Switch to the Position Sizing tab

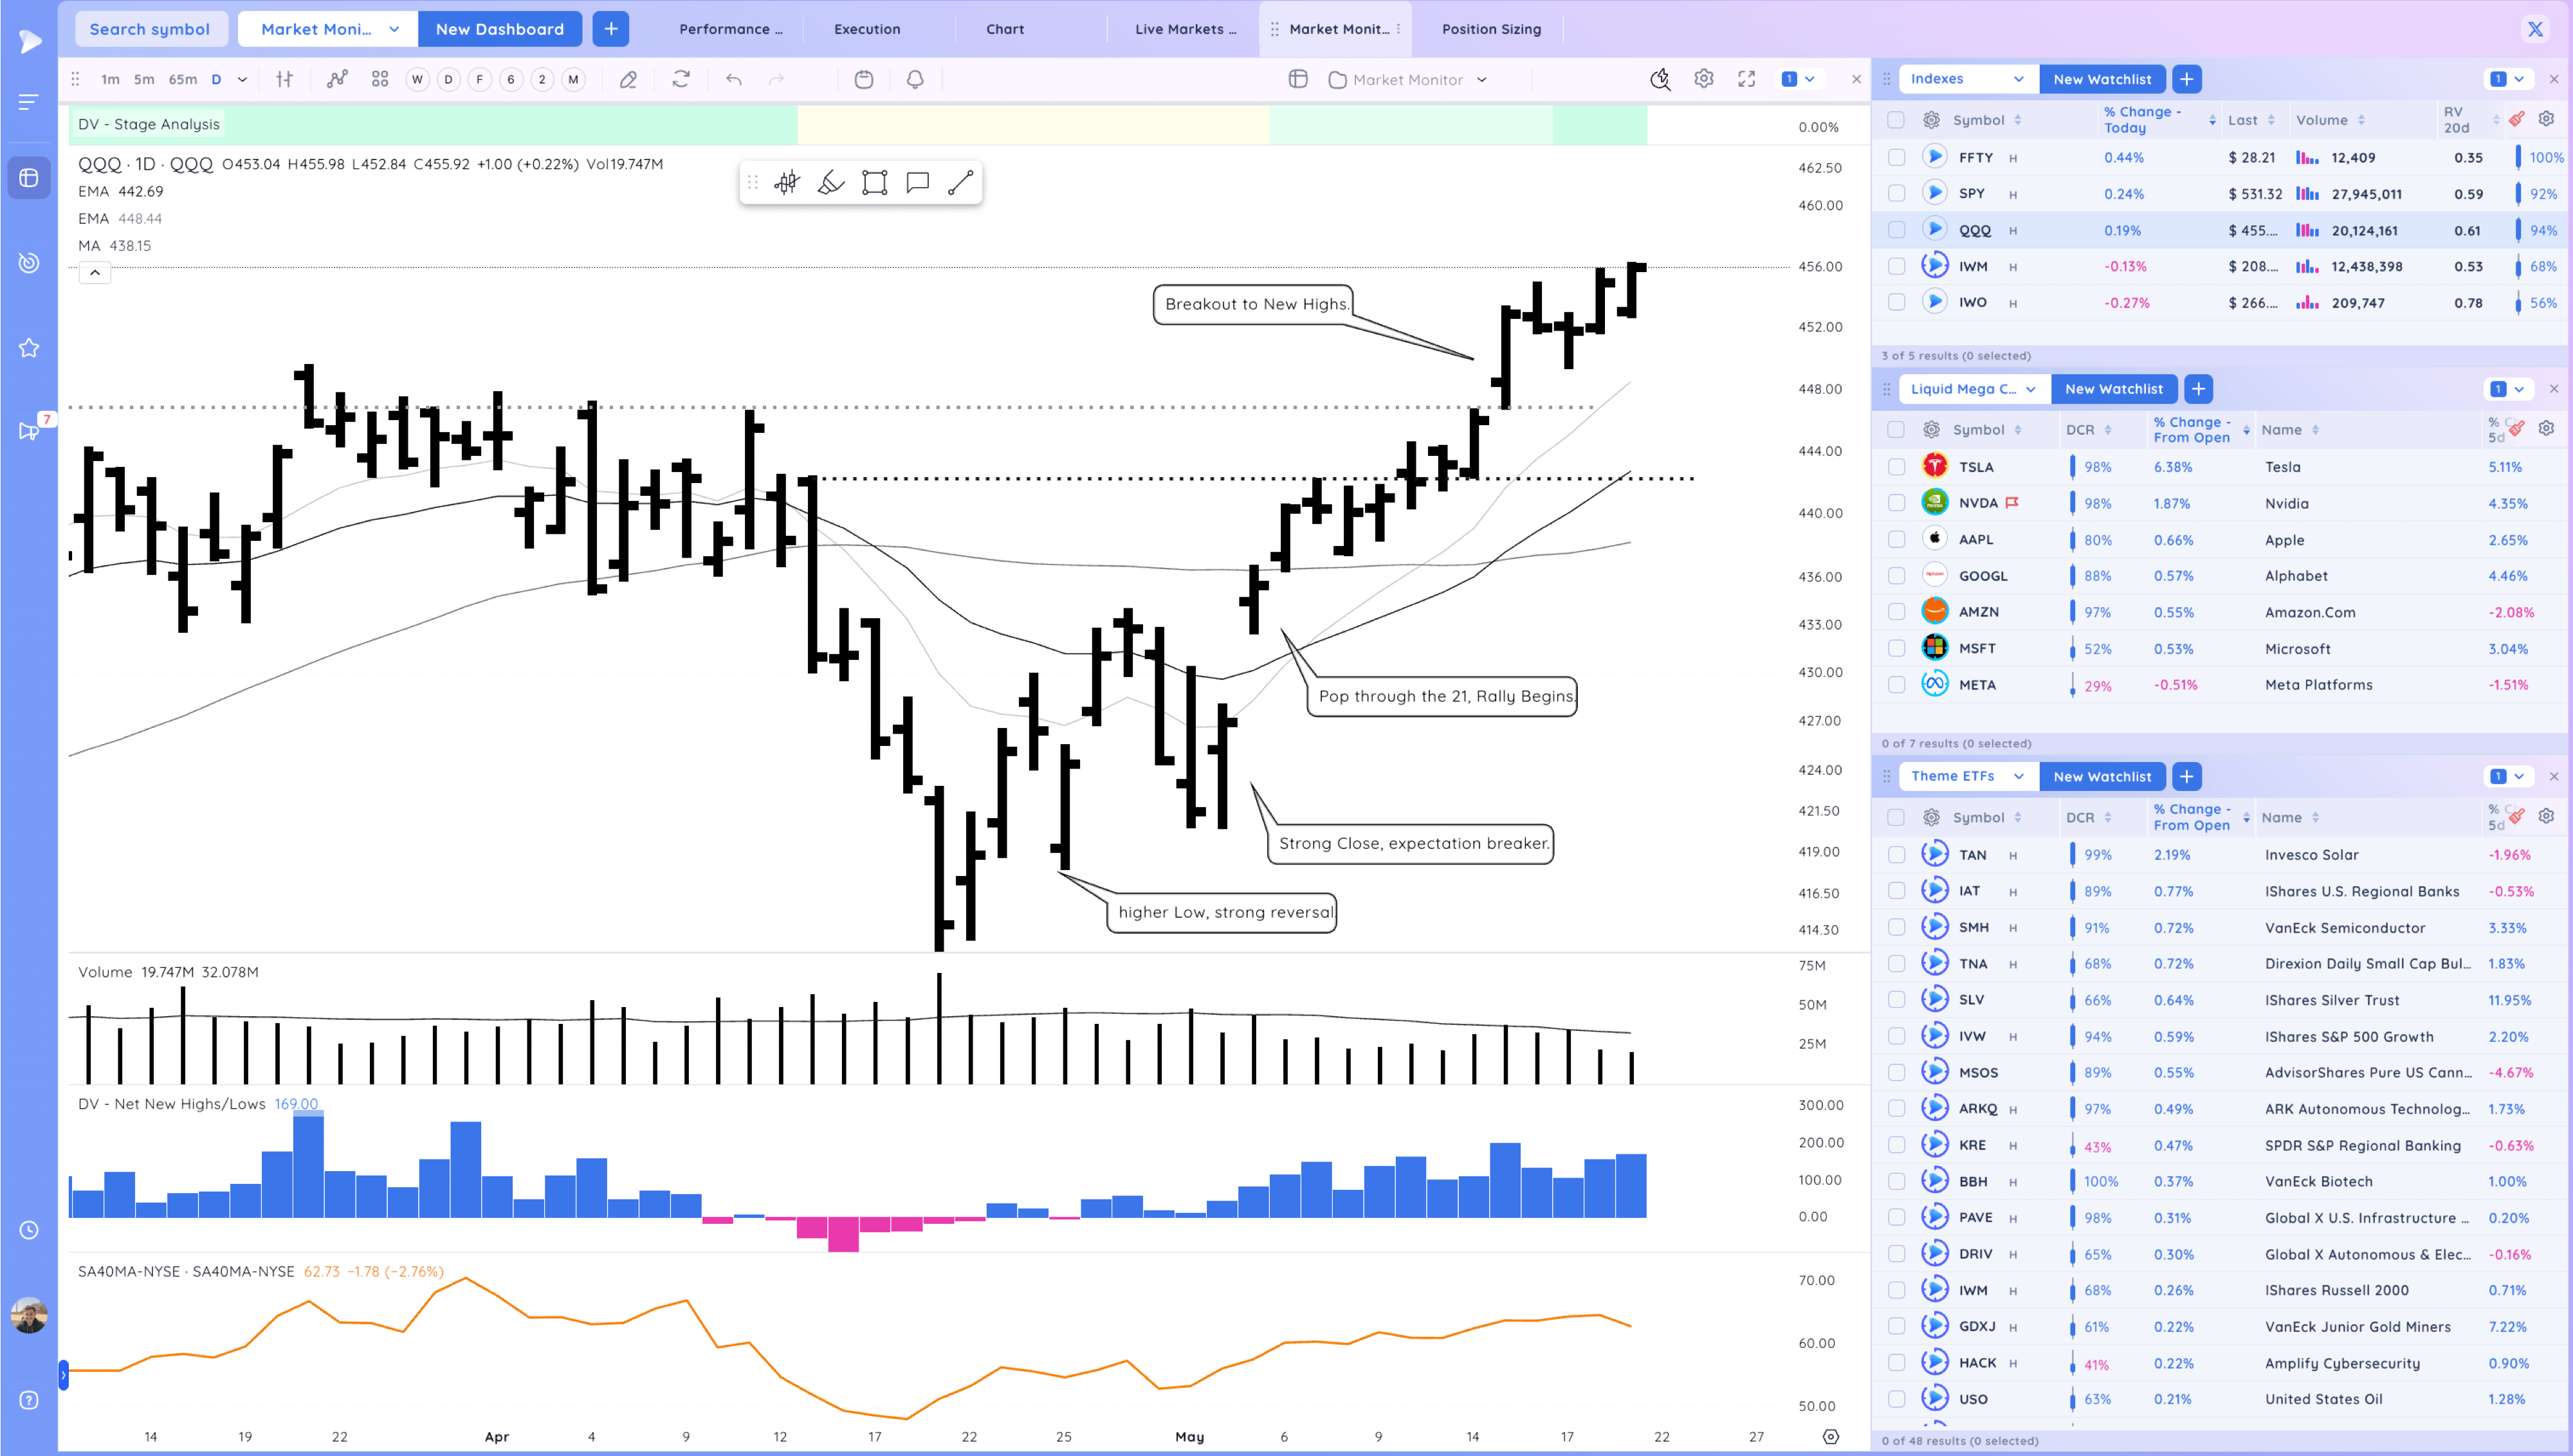pyautogui.click(x=1491, y=29)
